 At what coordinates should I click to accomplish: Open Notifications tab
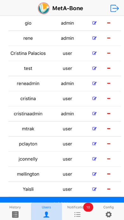(77, 211)
